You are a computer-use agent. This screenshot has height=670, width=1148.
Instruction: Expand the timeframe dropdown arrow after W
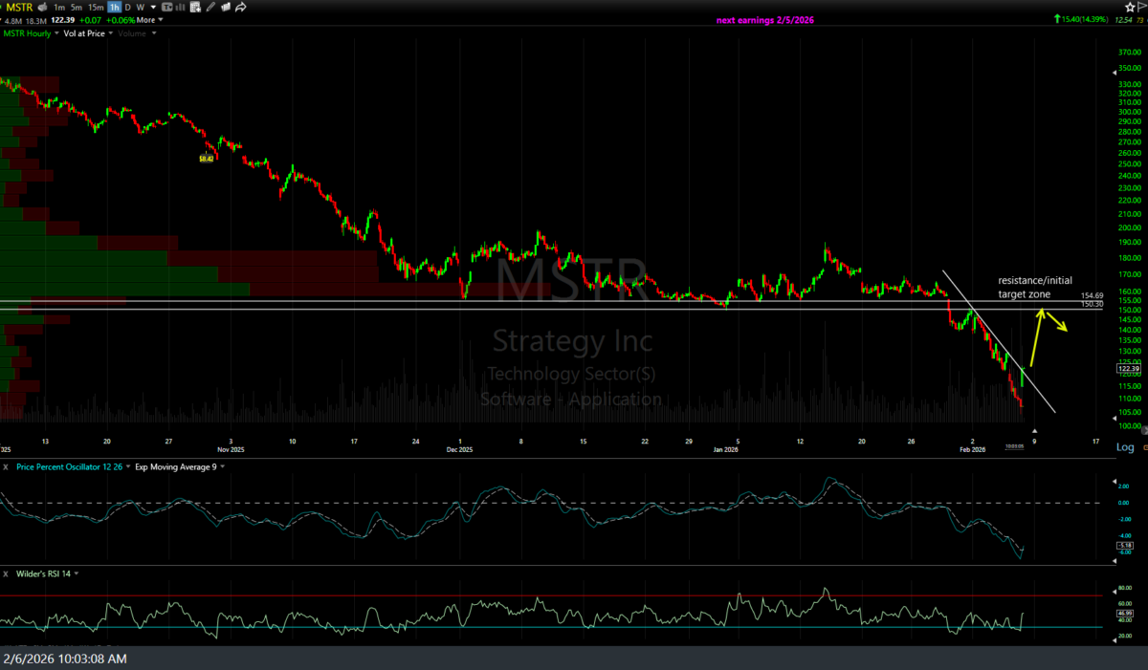(x=153, y=8)
